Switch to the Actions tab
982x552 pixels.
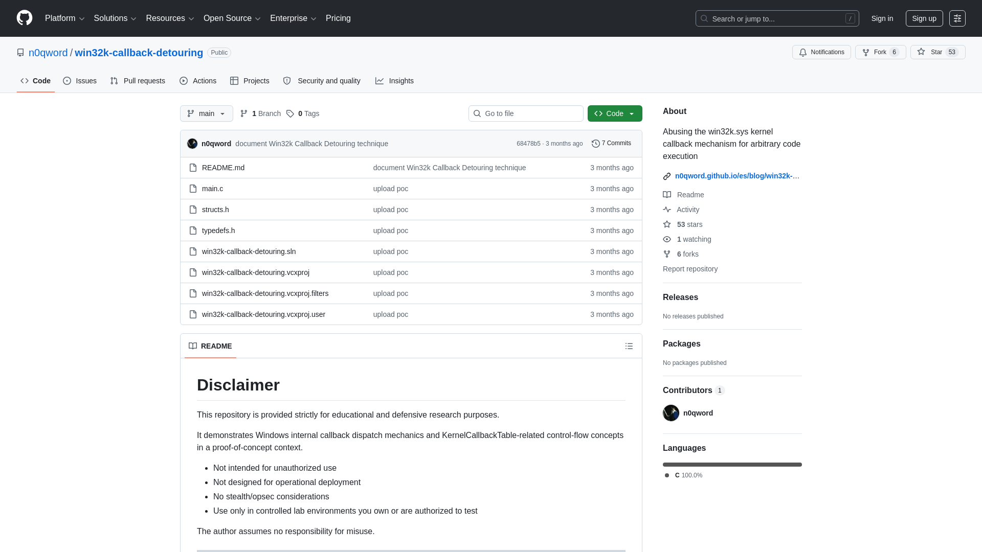pyautogui.click(x=198, y=81)
